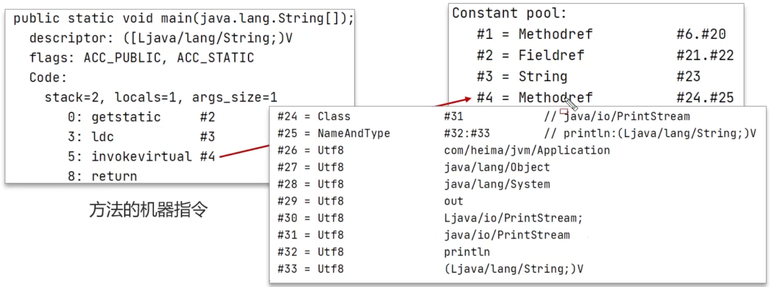This screenshot has height=287, width=770.
Task: Click the Constant pool heading
Action: pyautogui.click(x=509, y=13)
